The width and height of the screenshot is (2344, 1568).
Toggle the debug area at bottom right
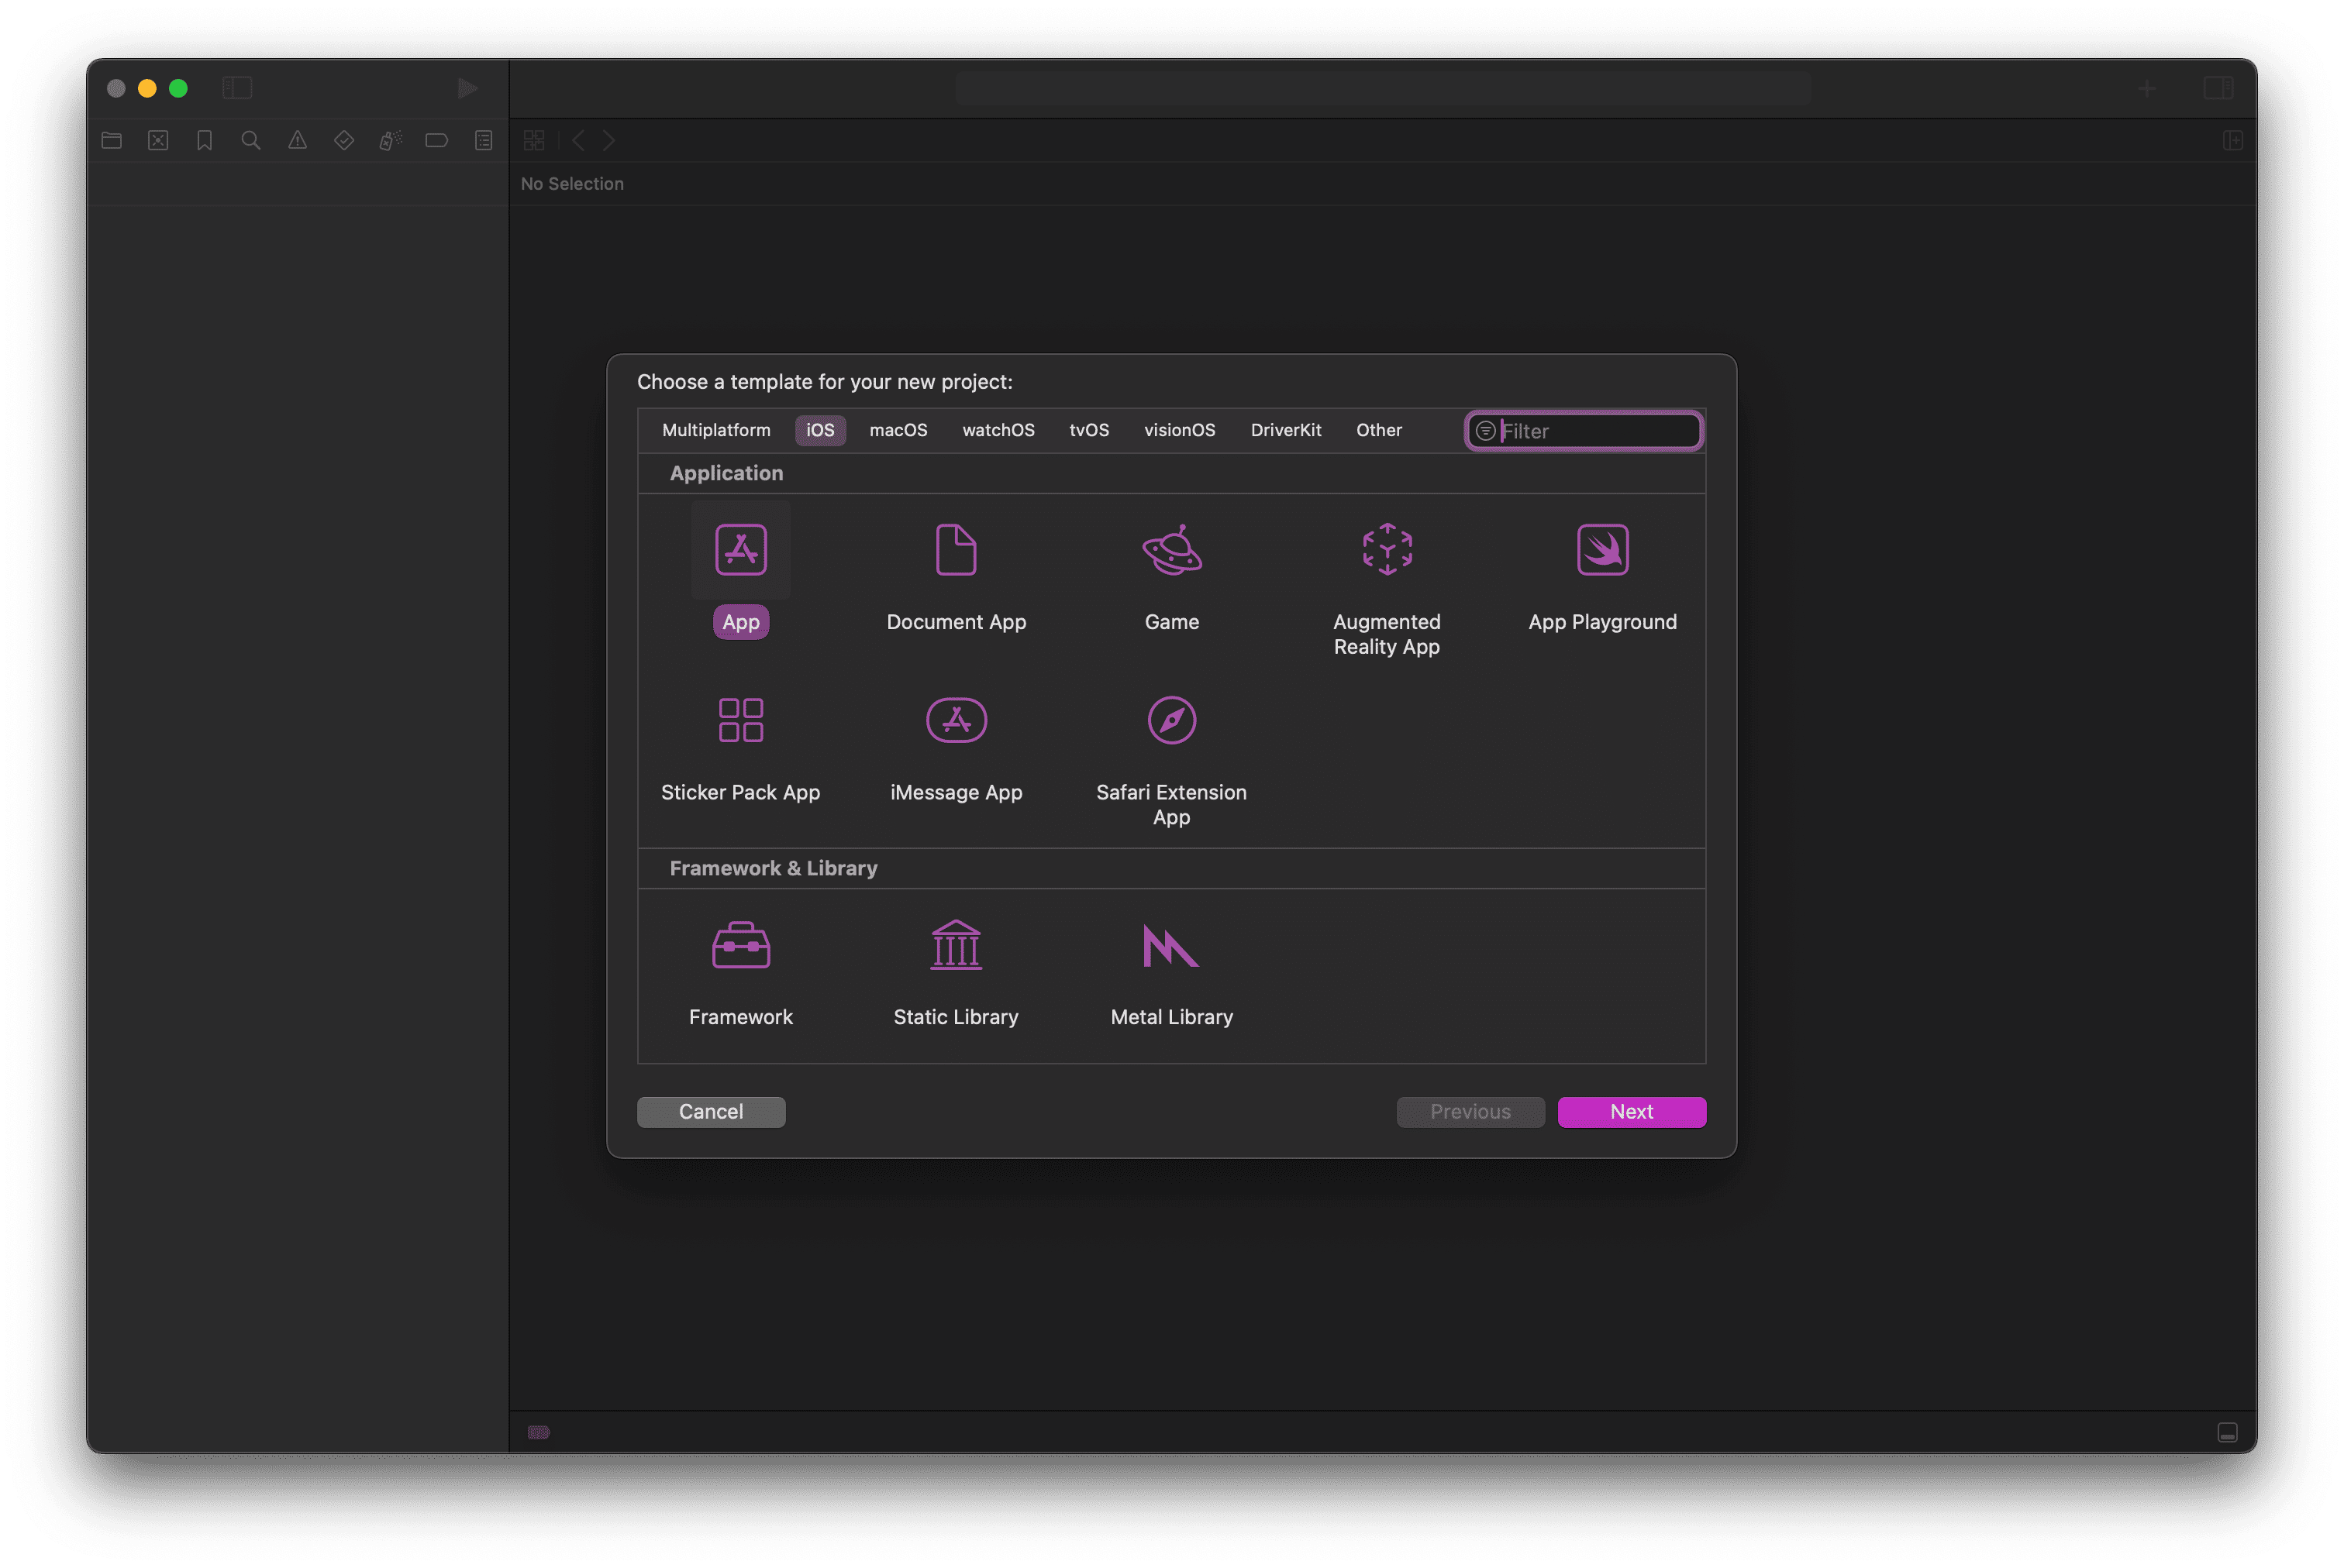click(2226, 1432)
